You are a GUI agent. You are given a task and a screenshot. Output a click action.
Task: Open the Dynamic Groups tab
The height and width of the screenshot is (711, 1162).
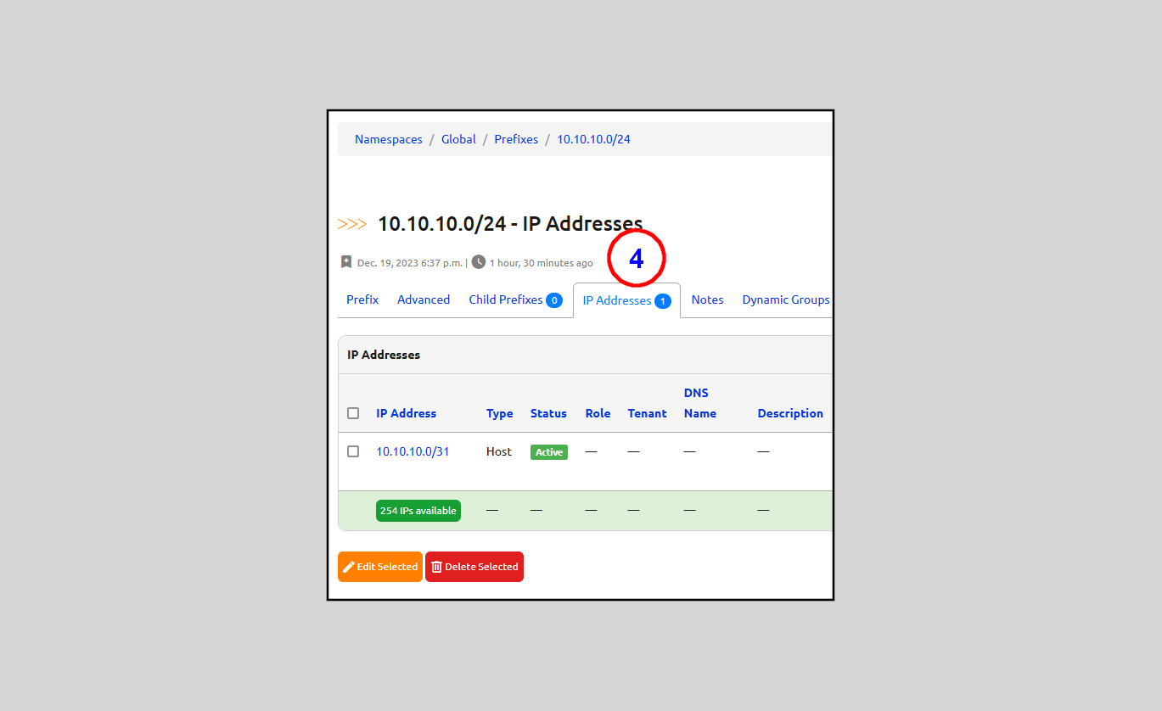(785, 300)
